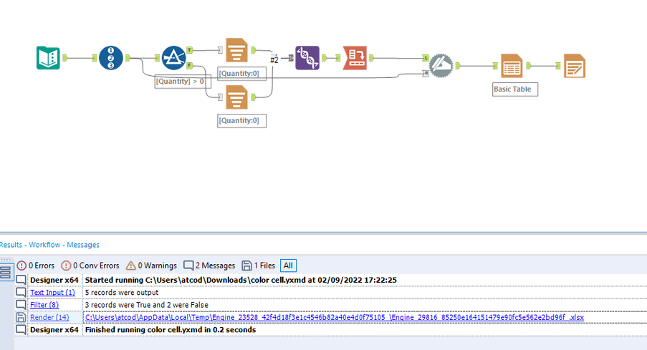Select the lower Summarize tool node
The image size is (647, 350).
click(x=237, y=97)
